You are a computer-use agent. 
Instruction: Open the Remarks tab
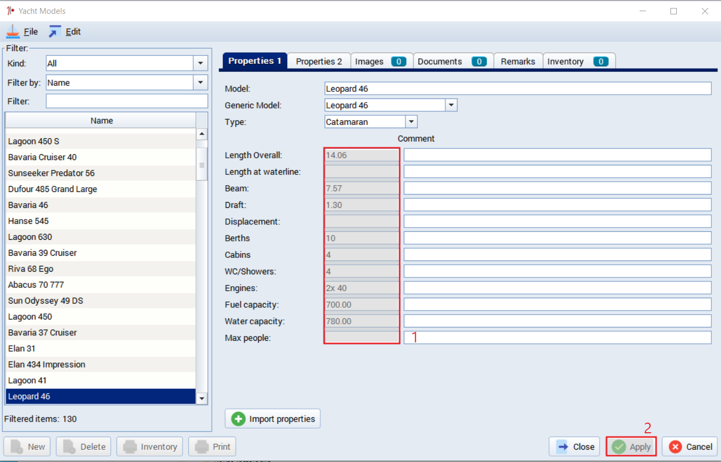point(518,62)
